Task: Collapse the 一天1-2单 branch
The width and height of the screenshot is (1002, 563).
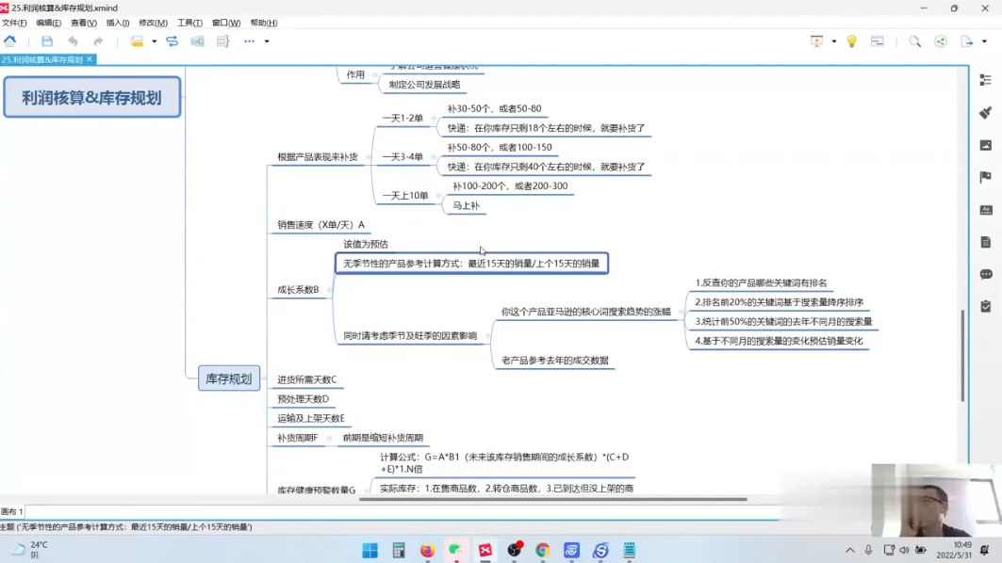Action: point(434,118)
